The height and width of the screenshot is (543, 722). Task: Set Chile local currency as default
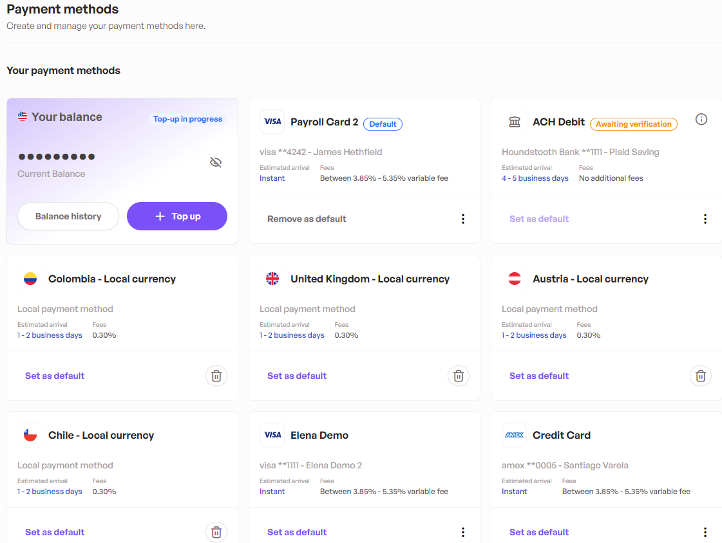[x=55, y=532]
